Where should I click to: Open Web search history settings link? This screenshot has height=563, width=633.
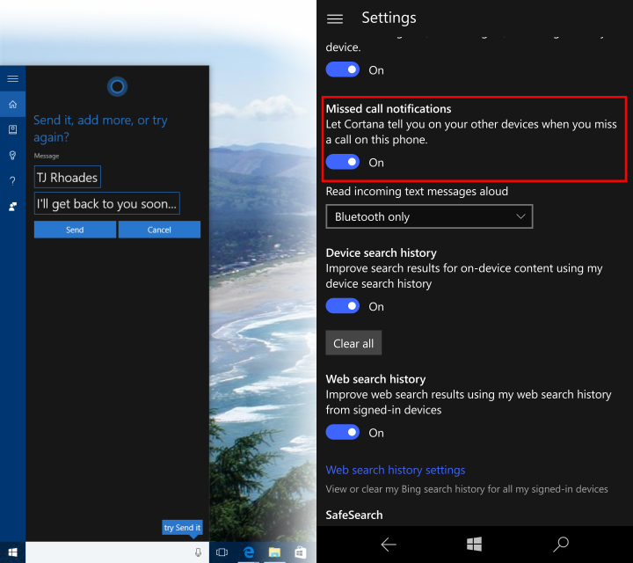(396, 470)
